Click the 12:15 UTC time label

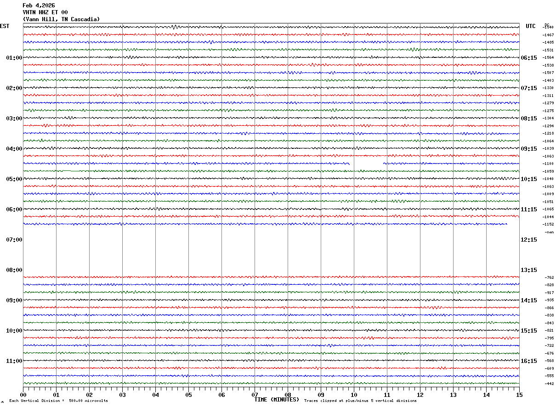pos(529,240)
